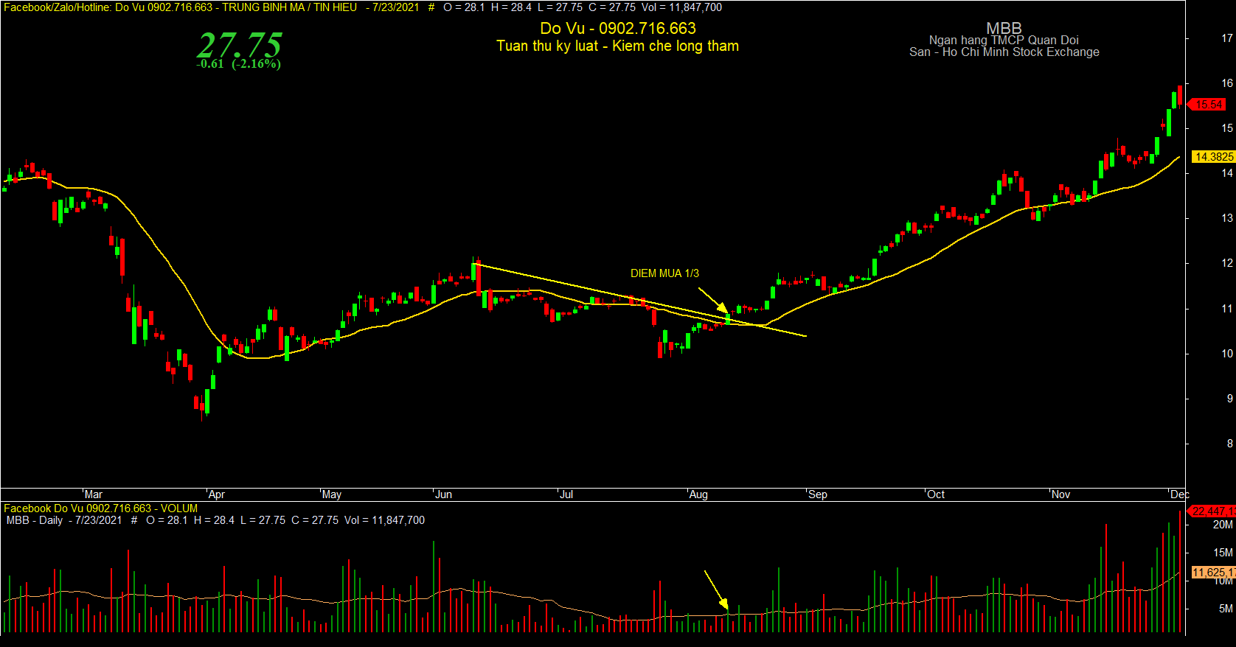Click the red 22,447 volume value tag
Image resolution: width=1236 pixels, height=647 pixels.
tap(1213, 511)
